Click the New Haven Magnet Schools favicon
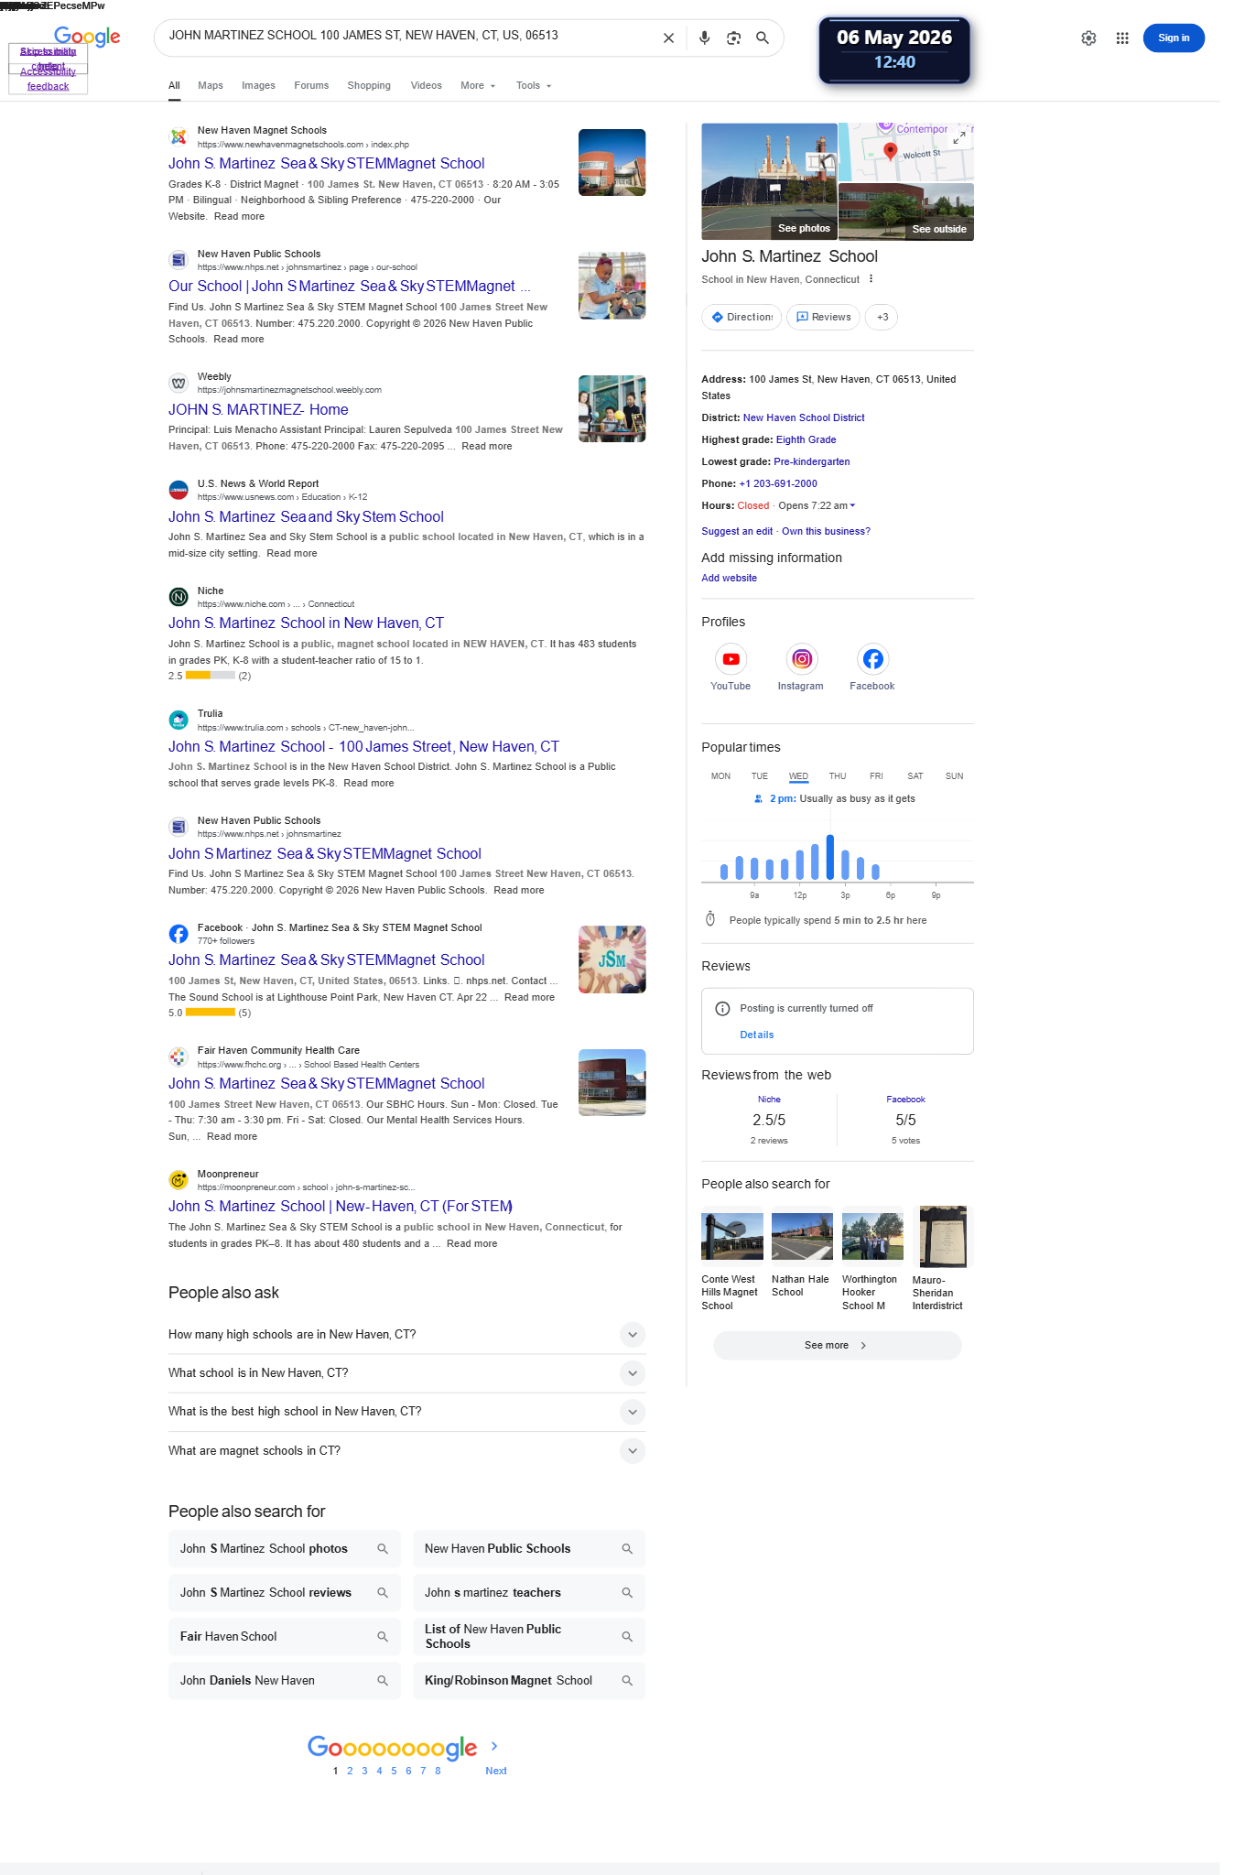The height and width of the screenshot is (1875, 1234). point(179,137)
